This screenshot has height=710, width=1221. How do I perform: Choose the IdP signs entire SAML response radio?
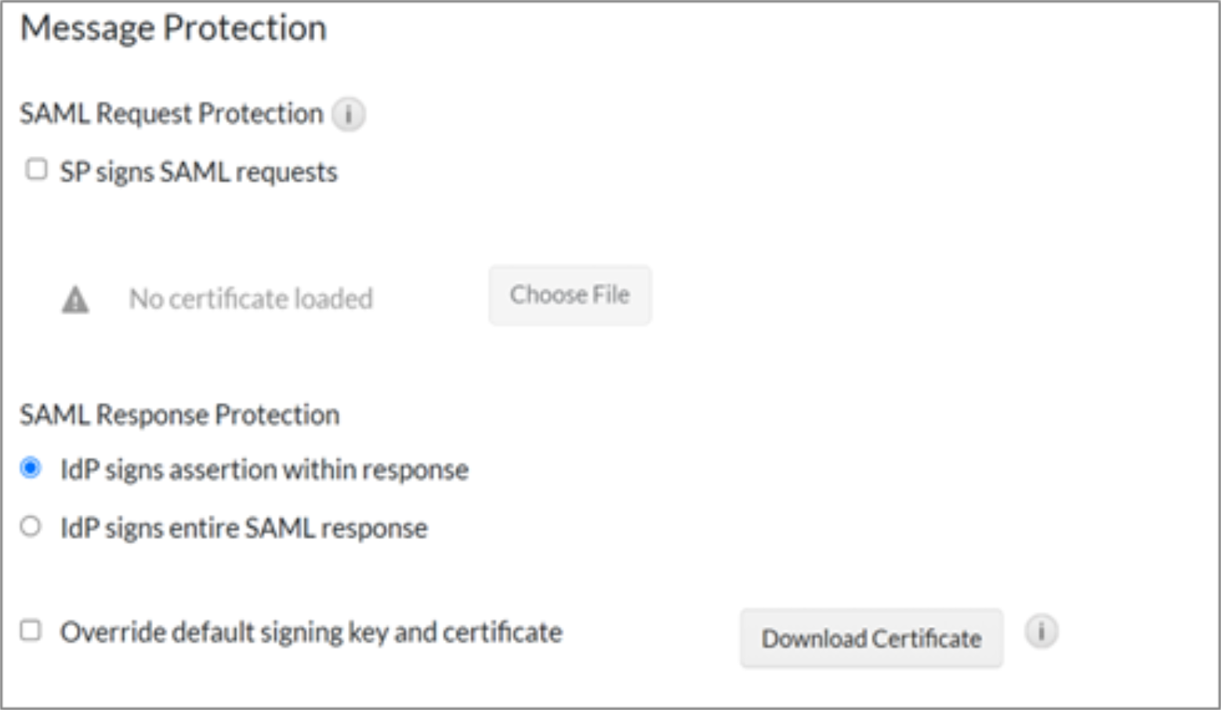click(x=31, y=527)
